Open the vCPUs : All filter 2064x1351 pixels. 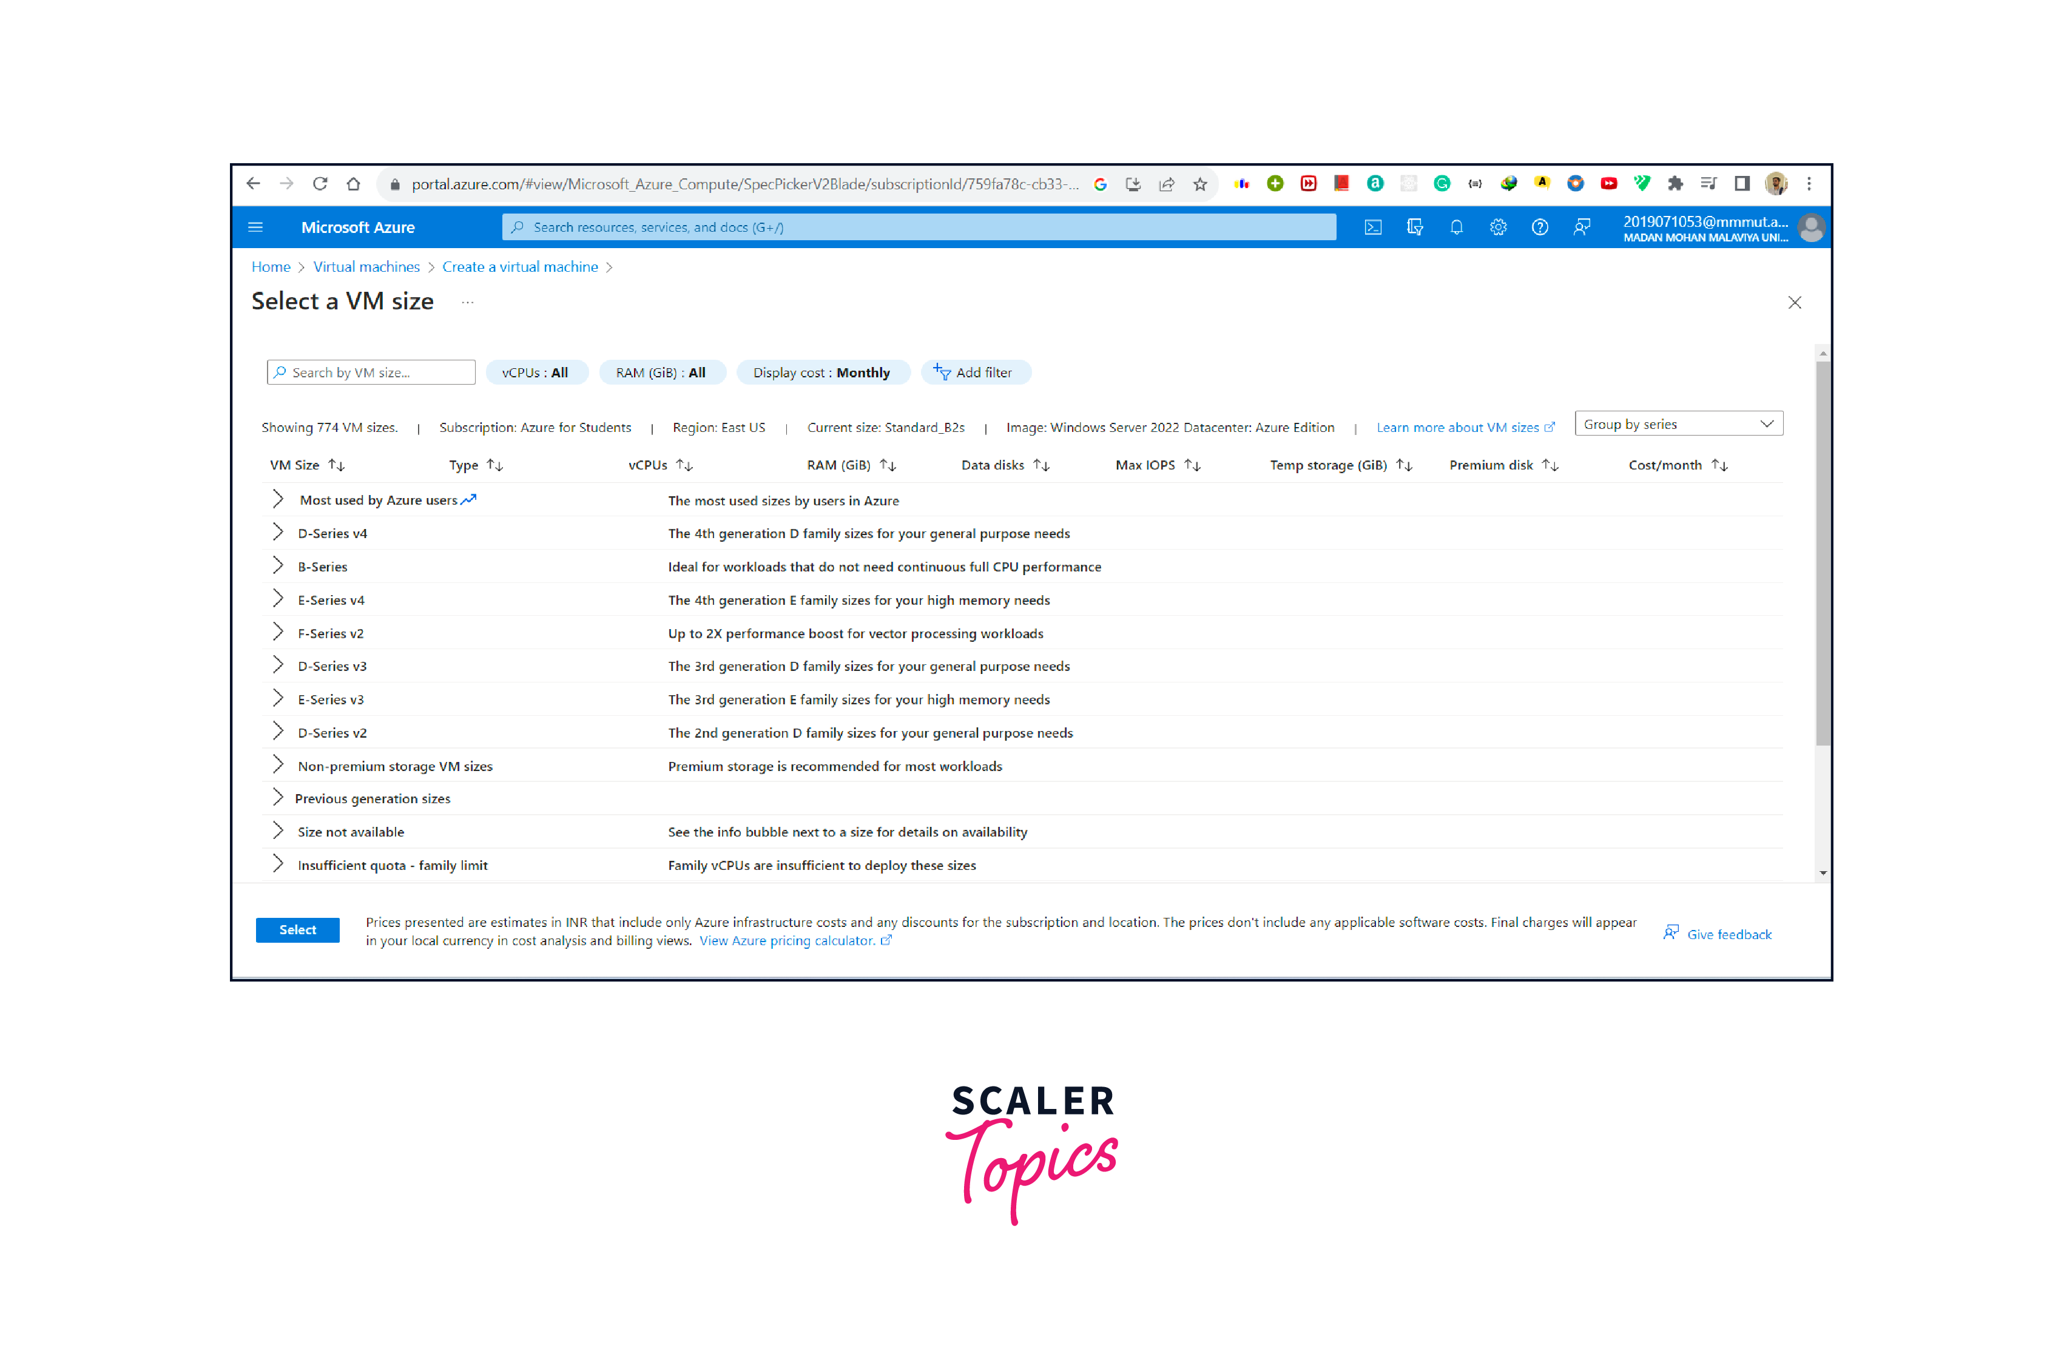tap(535, 373)
